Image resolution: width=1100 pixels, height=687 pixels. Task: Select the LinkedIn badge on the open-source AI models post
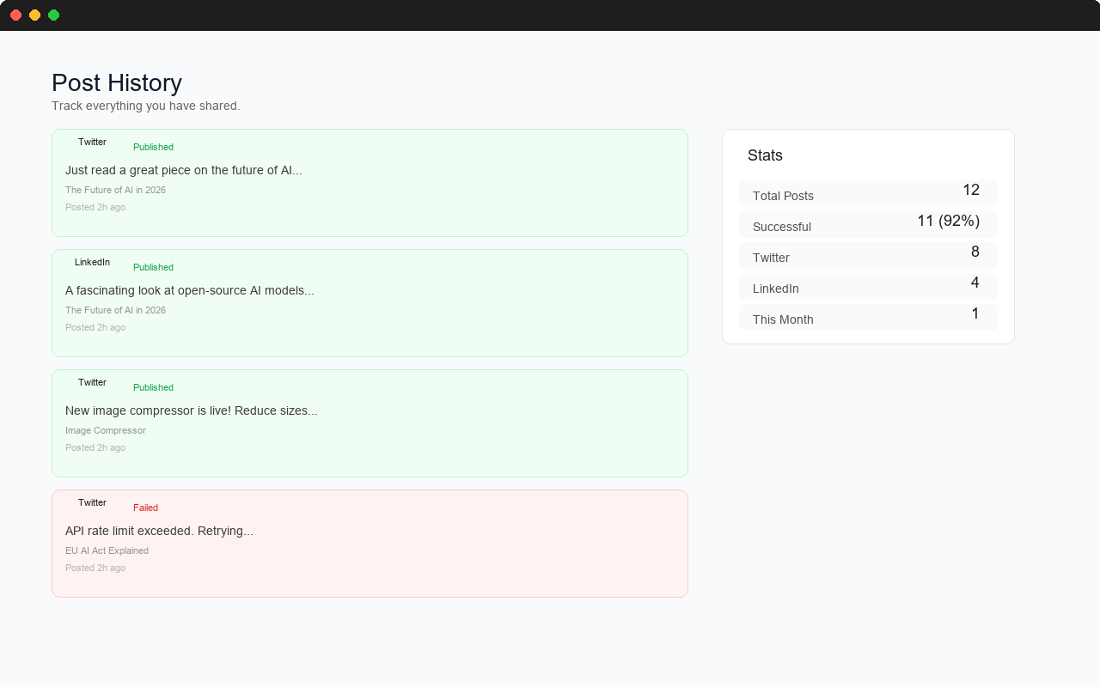click(x=92, y=262)
